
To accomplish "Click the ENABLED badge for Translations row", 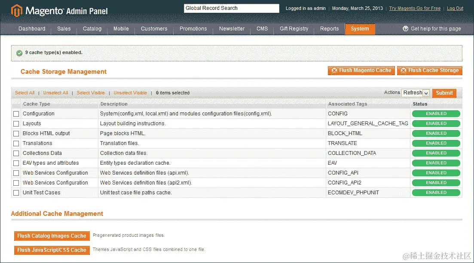I will point(436,143).
